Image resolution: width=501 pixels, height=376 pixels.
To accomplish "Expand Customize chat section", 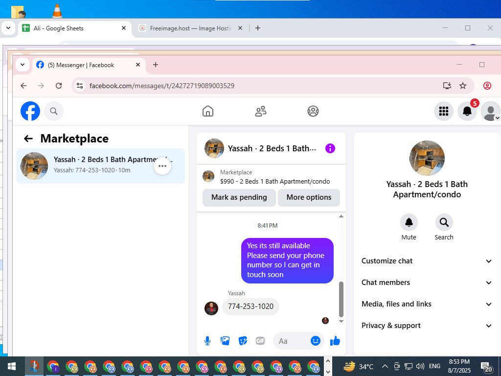I will [x=427, y=261].
